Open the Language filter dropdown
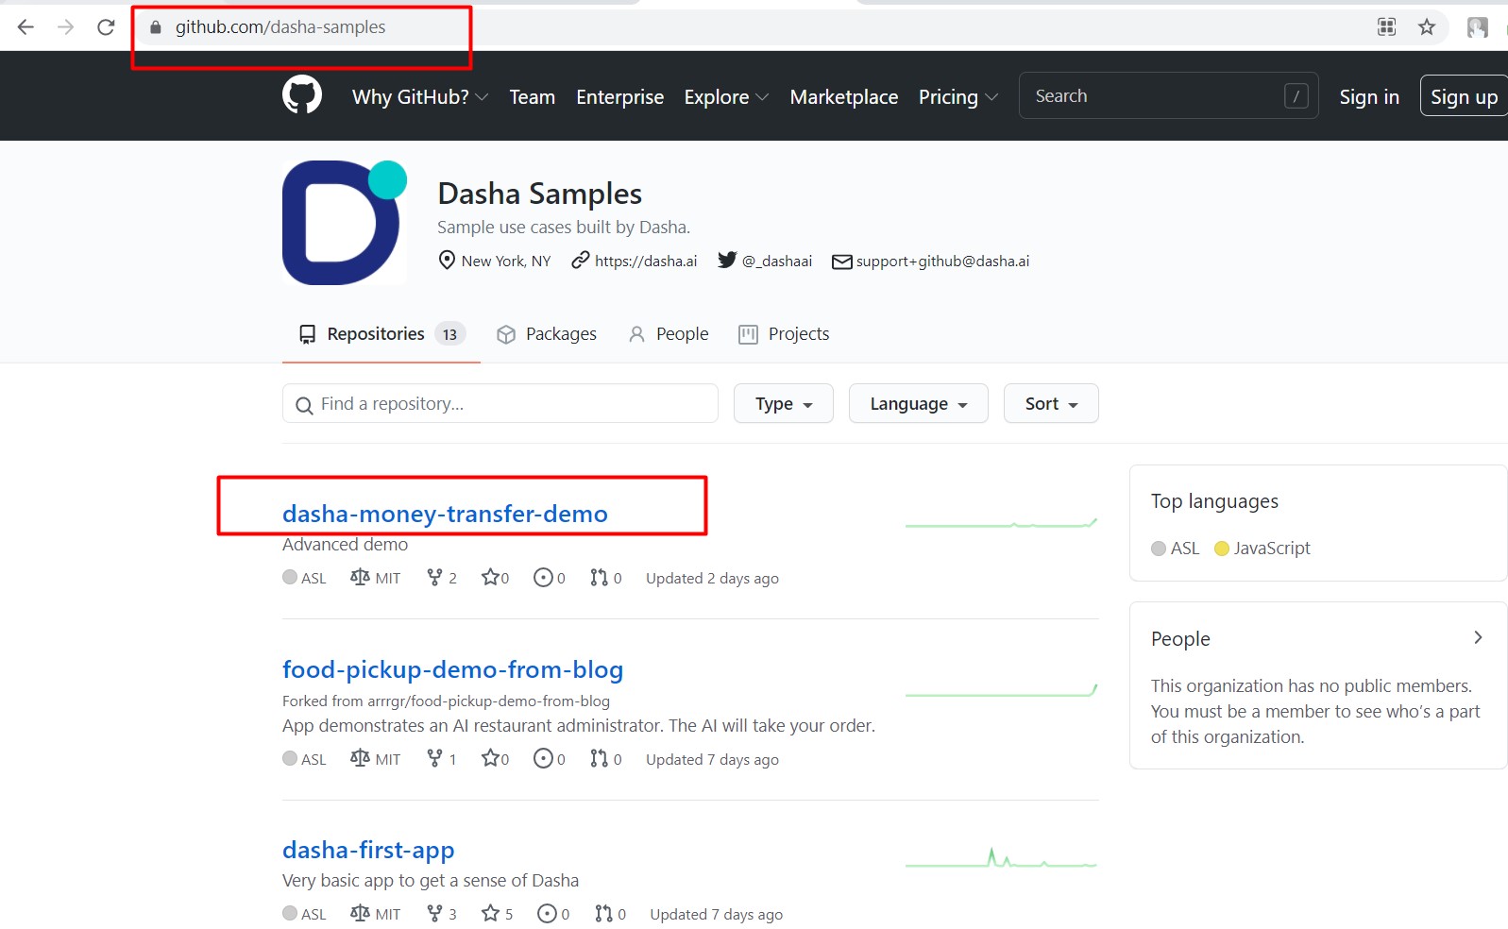This screenshot has width=1508, height=929. pyautogui.click(x=919, y=404)
